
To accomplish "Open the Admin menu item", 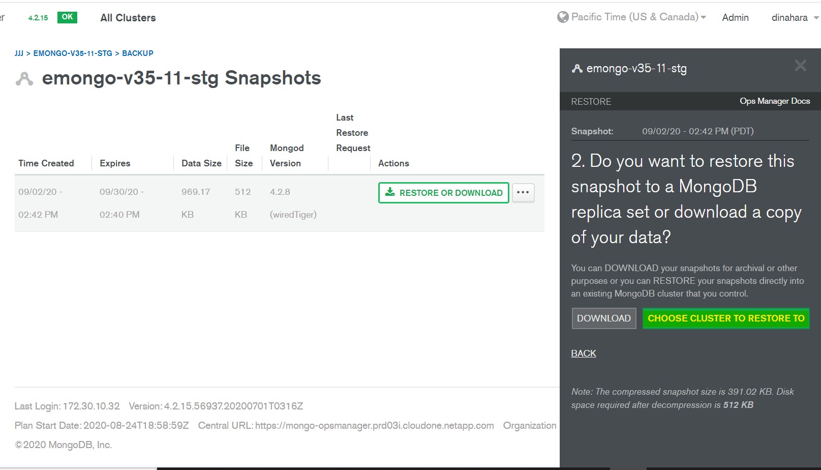I will click(x=735, y=18).
